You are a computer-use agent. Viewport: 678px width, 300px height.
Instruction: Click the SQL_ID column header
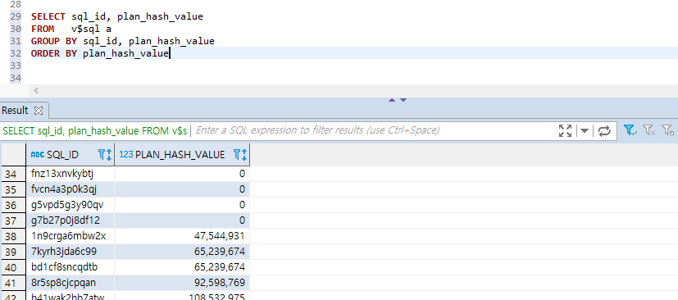click(x=71, y=154)
